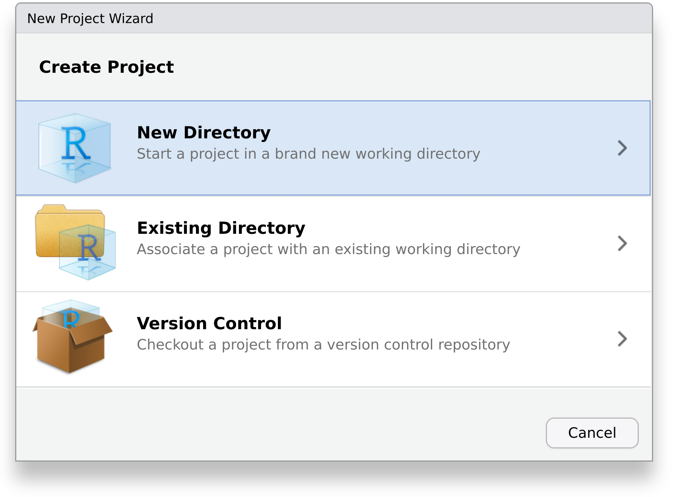Click 'Start a project in a brand new working directory'
This screenshot has height=497, width=675.
click(x=308, y=154)
